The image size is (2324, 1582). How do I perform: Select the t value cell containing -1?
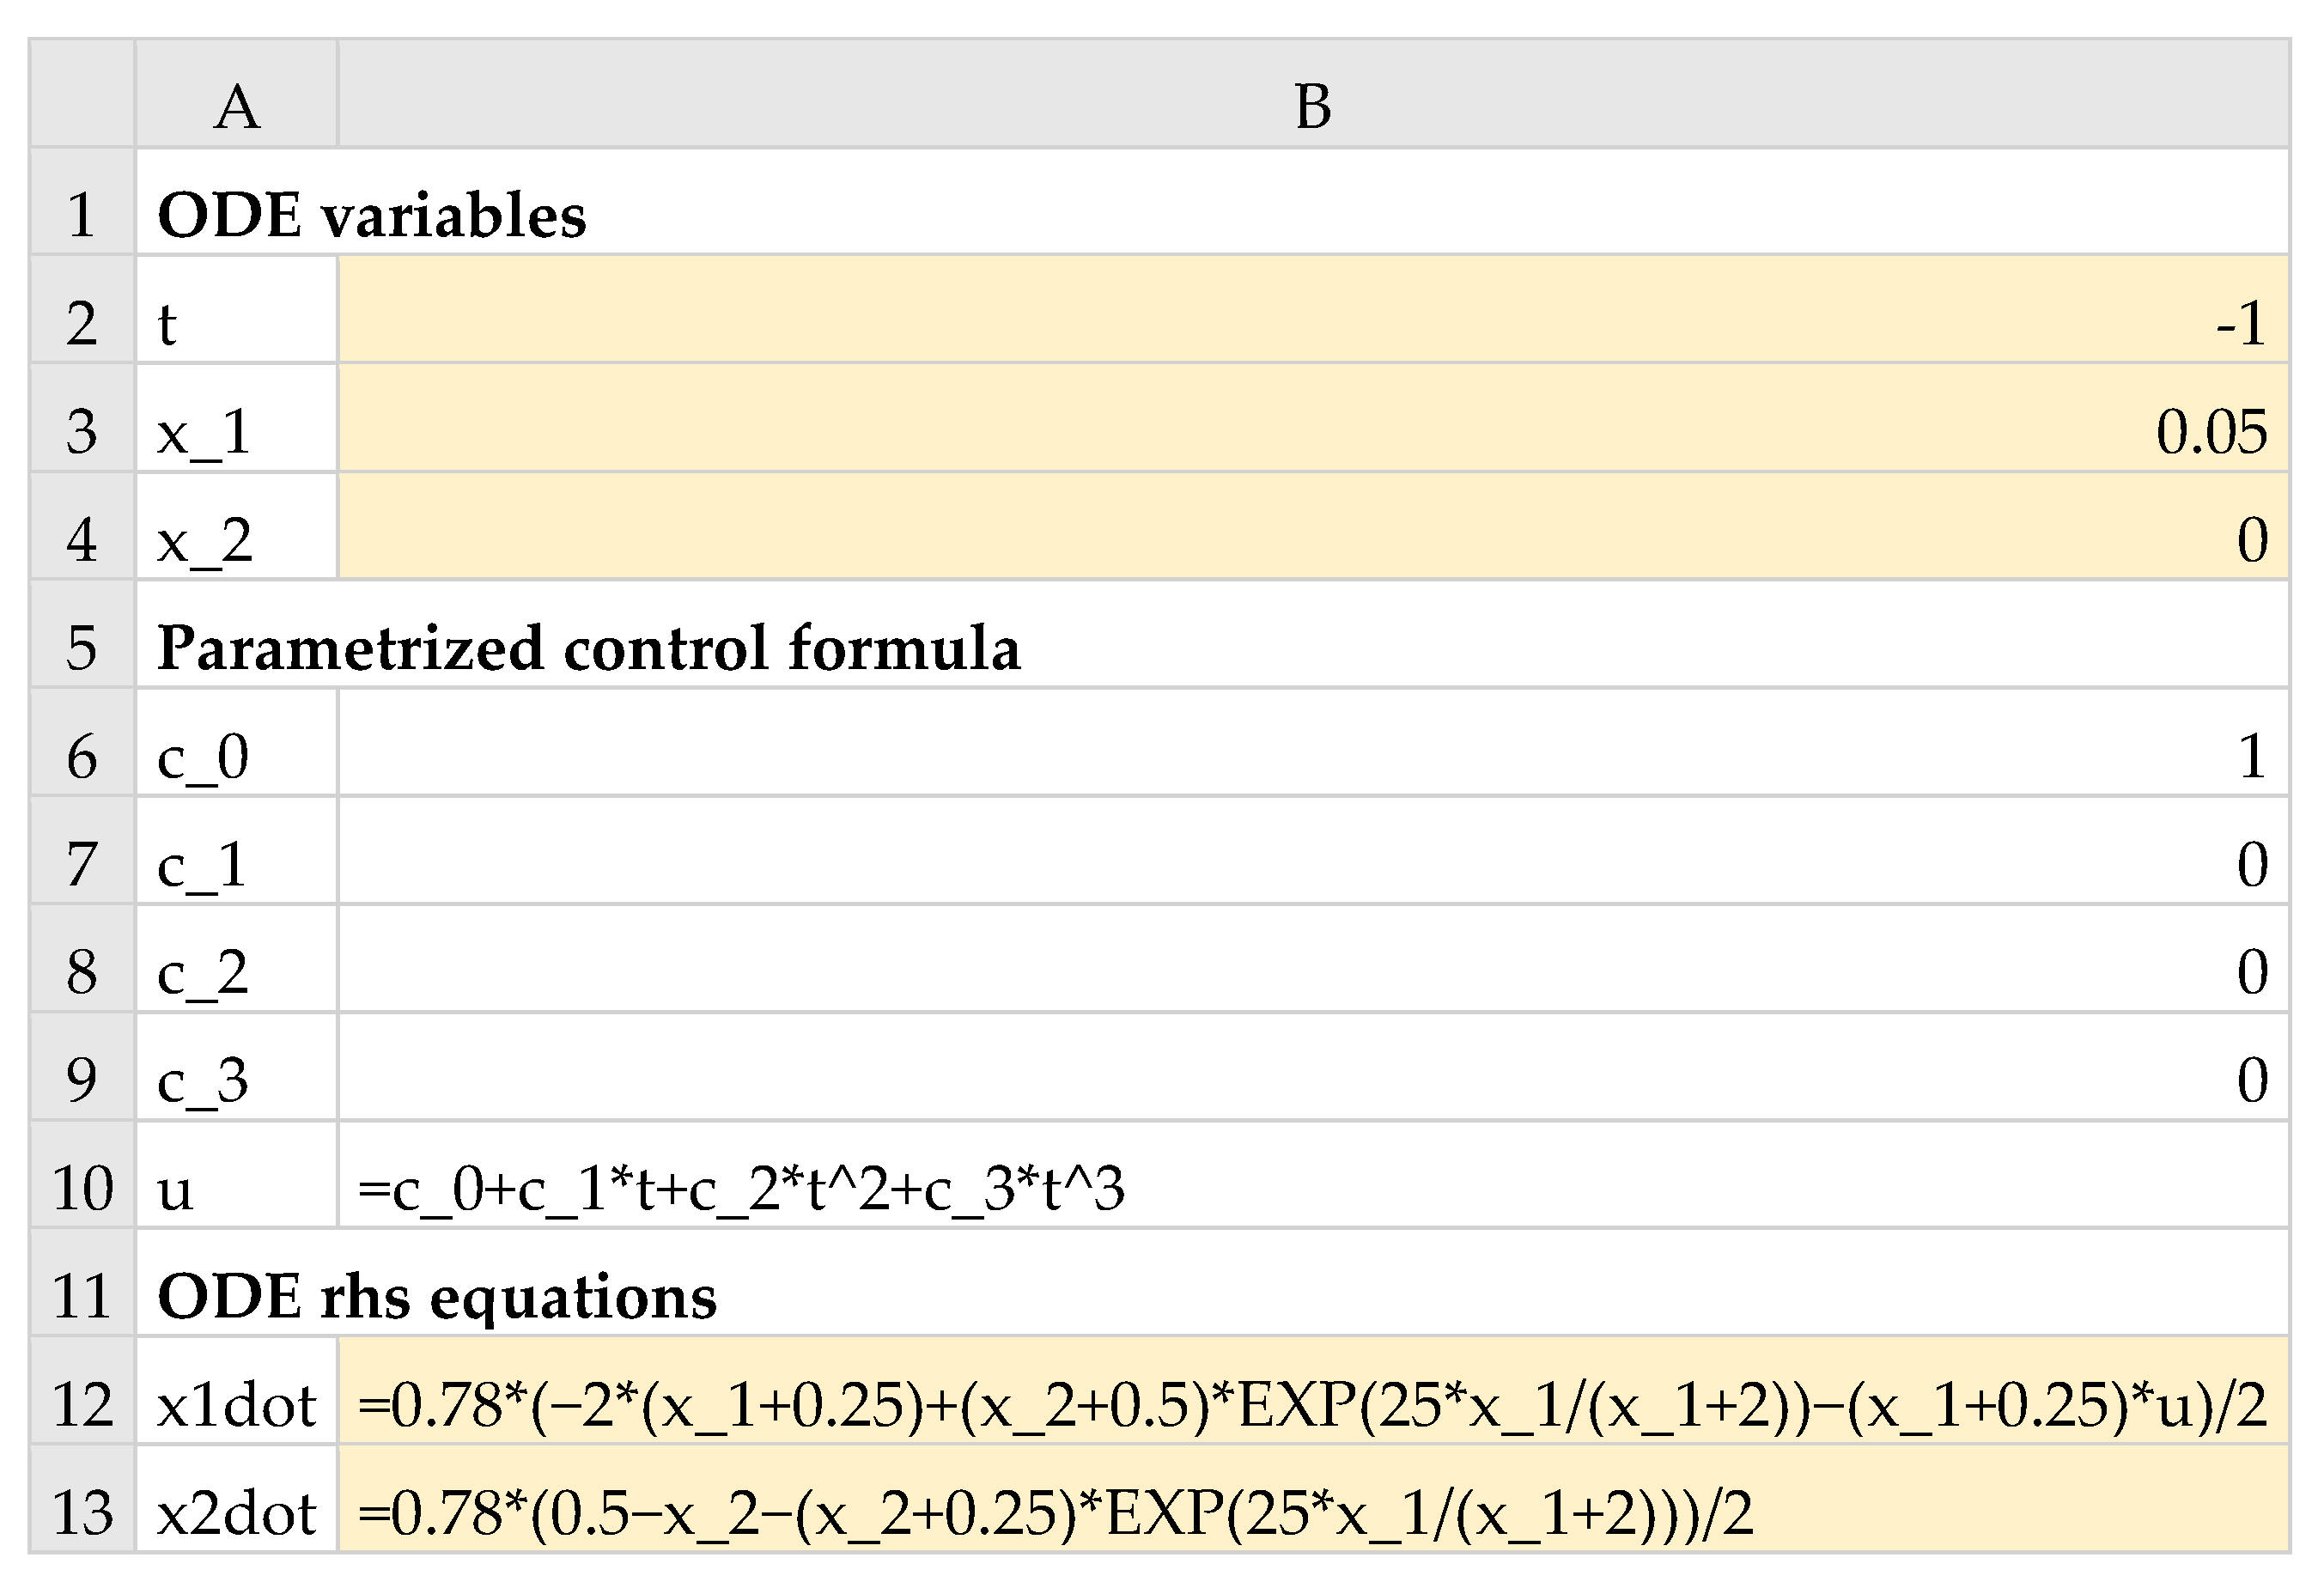click(1312, 323)
